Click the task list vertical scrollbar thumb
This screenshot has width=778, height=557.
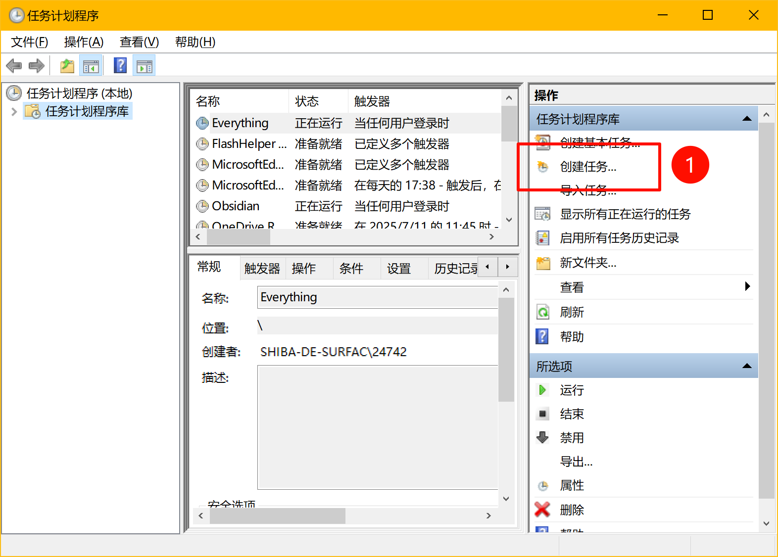tap(509, 124)
